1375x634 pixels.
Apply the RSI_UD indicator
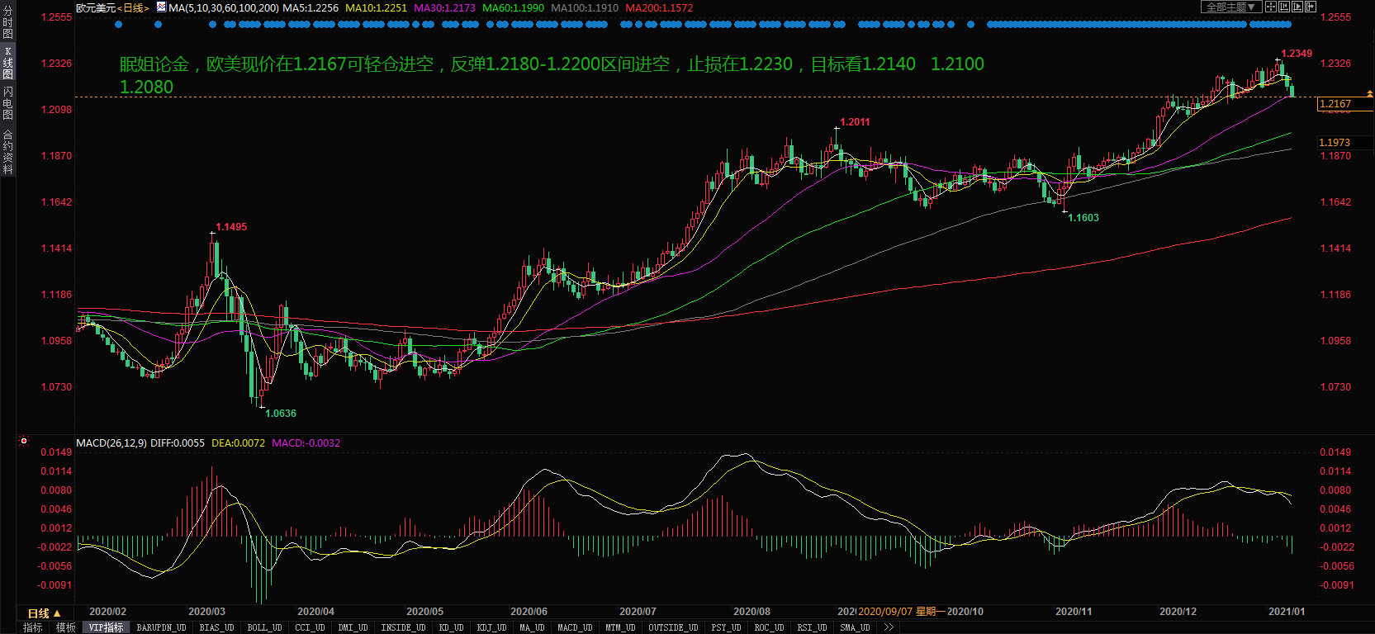(x=812, y=627)
